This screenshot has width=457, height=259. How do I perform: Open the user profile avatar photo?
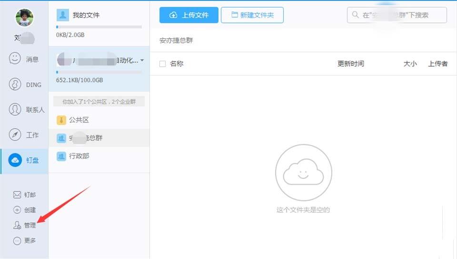(24, 18)
